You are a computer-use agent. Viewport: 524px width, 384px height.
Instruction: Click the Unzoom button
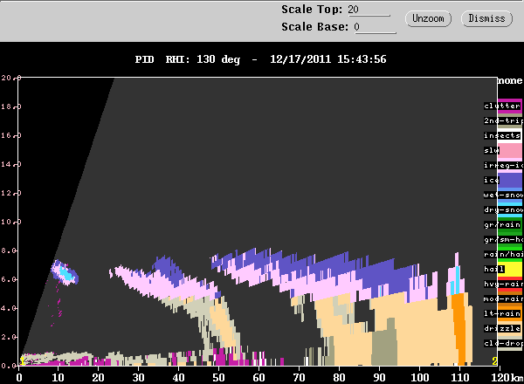(428, 18)
